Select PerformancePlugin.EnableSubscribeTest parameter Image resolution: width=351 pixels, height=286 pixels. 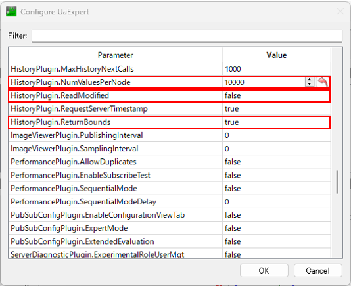pyautogui.click(x=80, y=175)
